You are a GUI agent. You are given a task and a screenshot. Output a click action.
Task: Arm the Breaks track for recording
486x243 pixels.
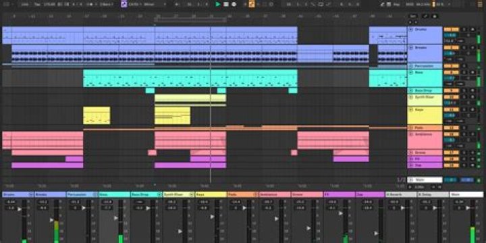[473, 48]
